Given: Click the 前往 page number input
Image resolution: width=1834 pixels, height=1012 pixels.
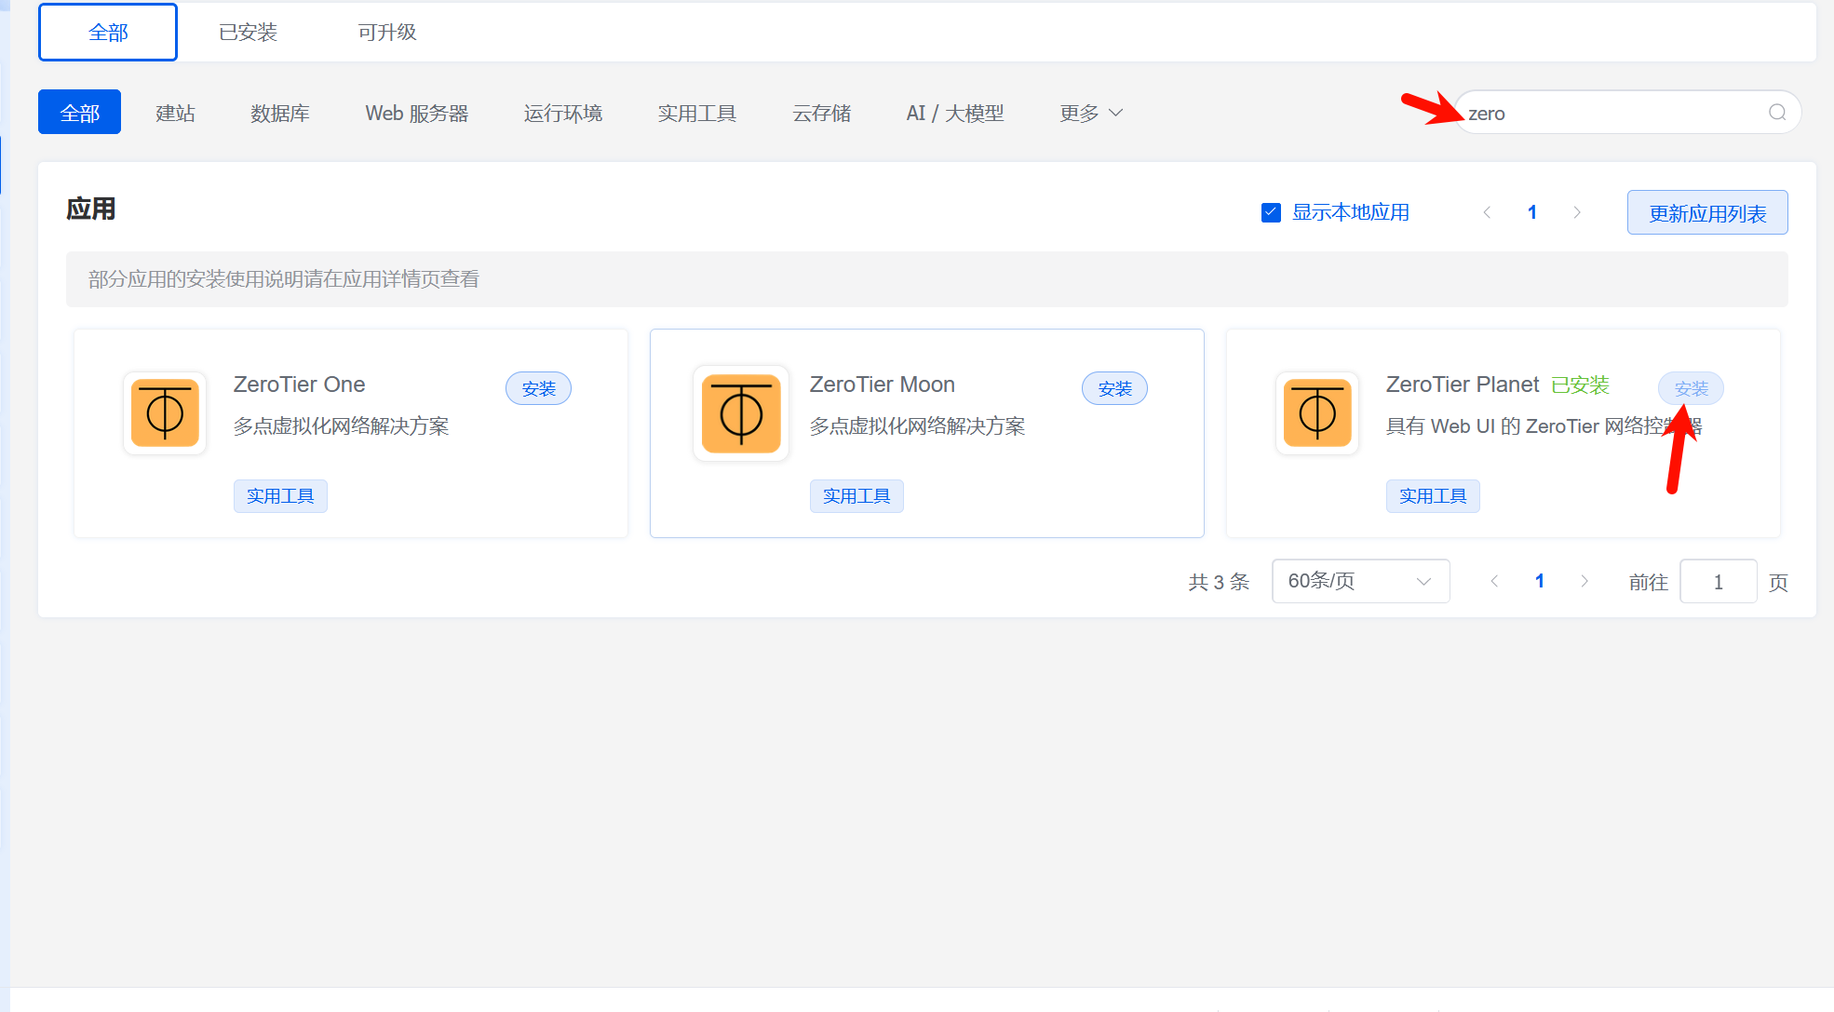Looking at the screenshot, I should point(1718,582).
